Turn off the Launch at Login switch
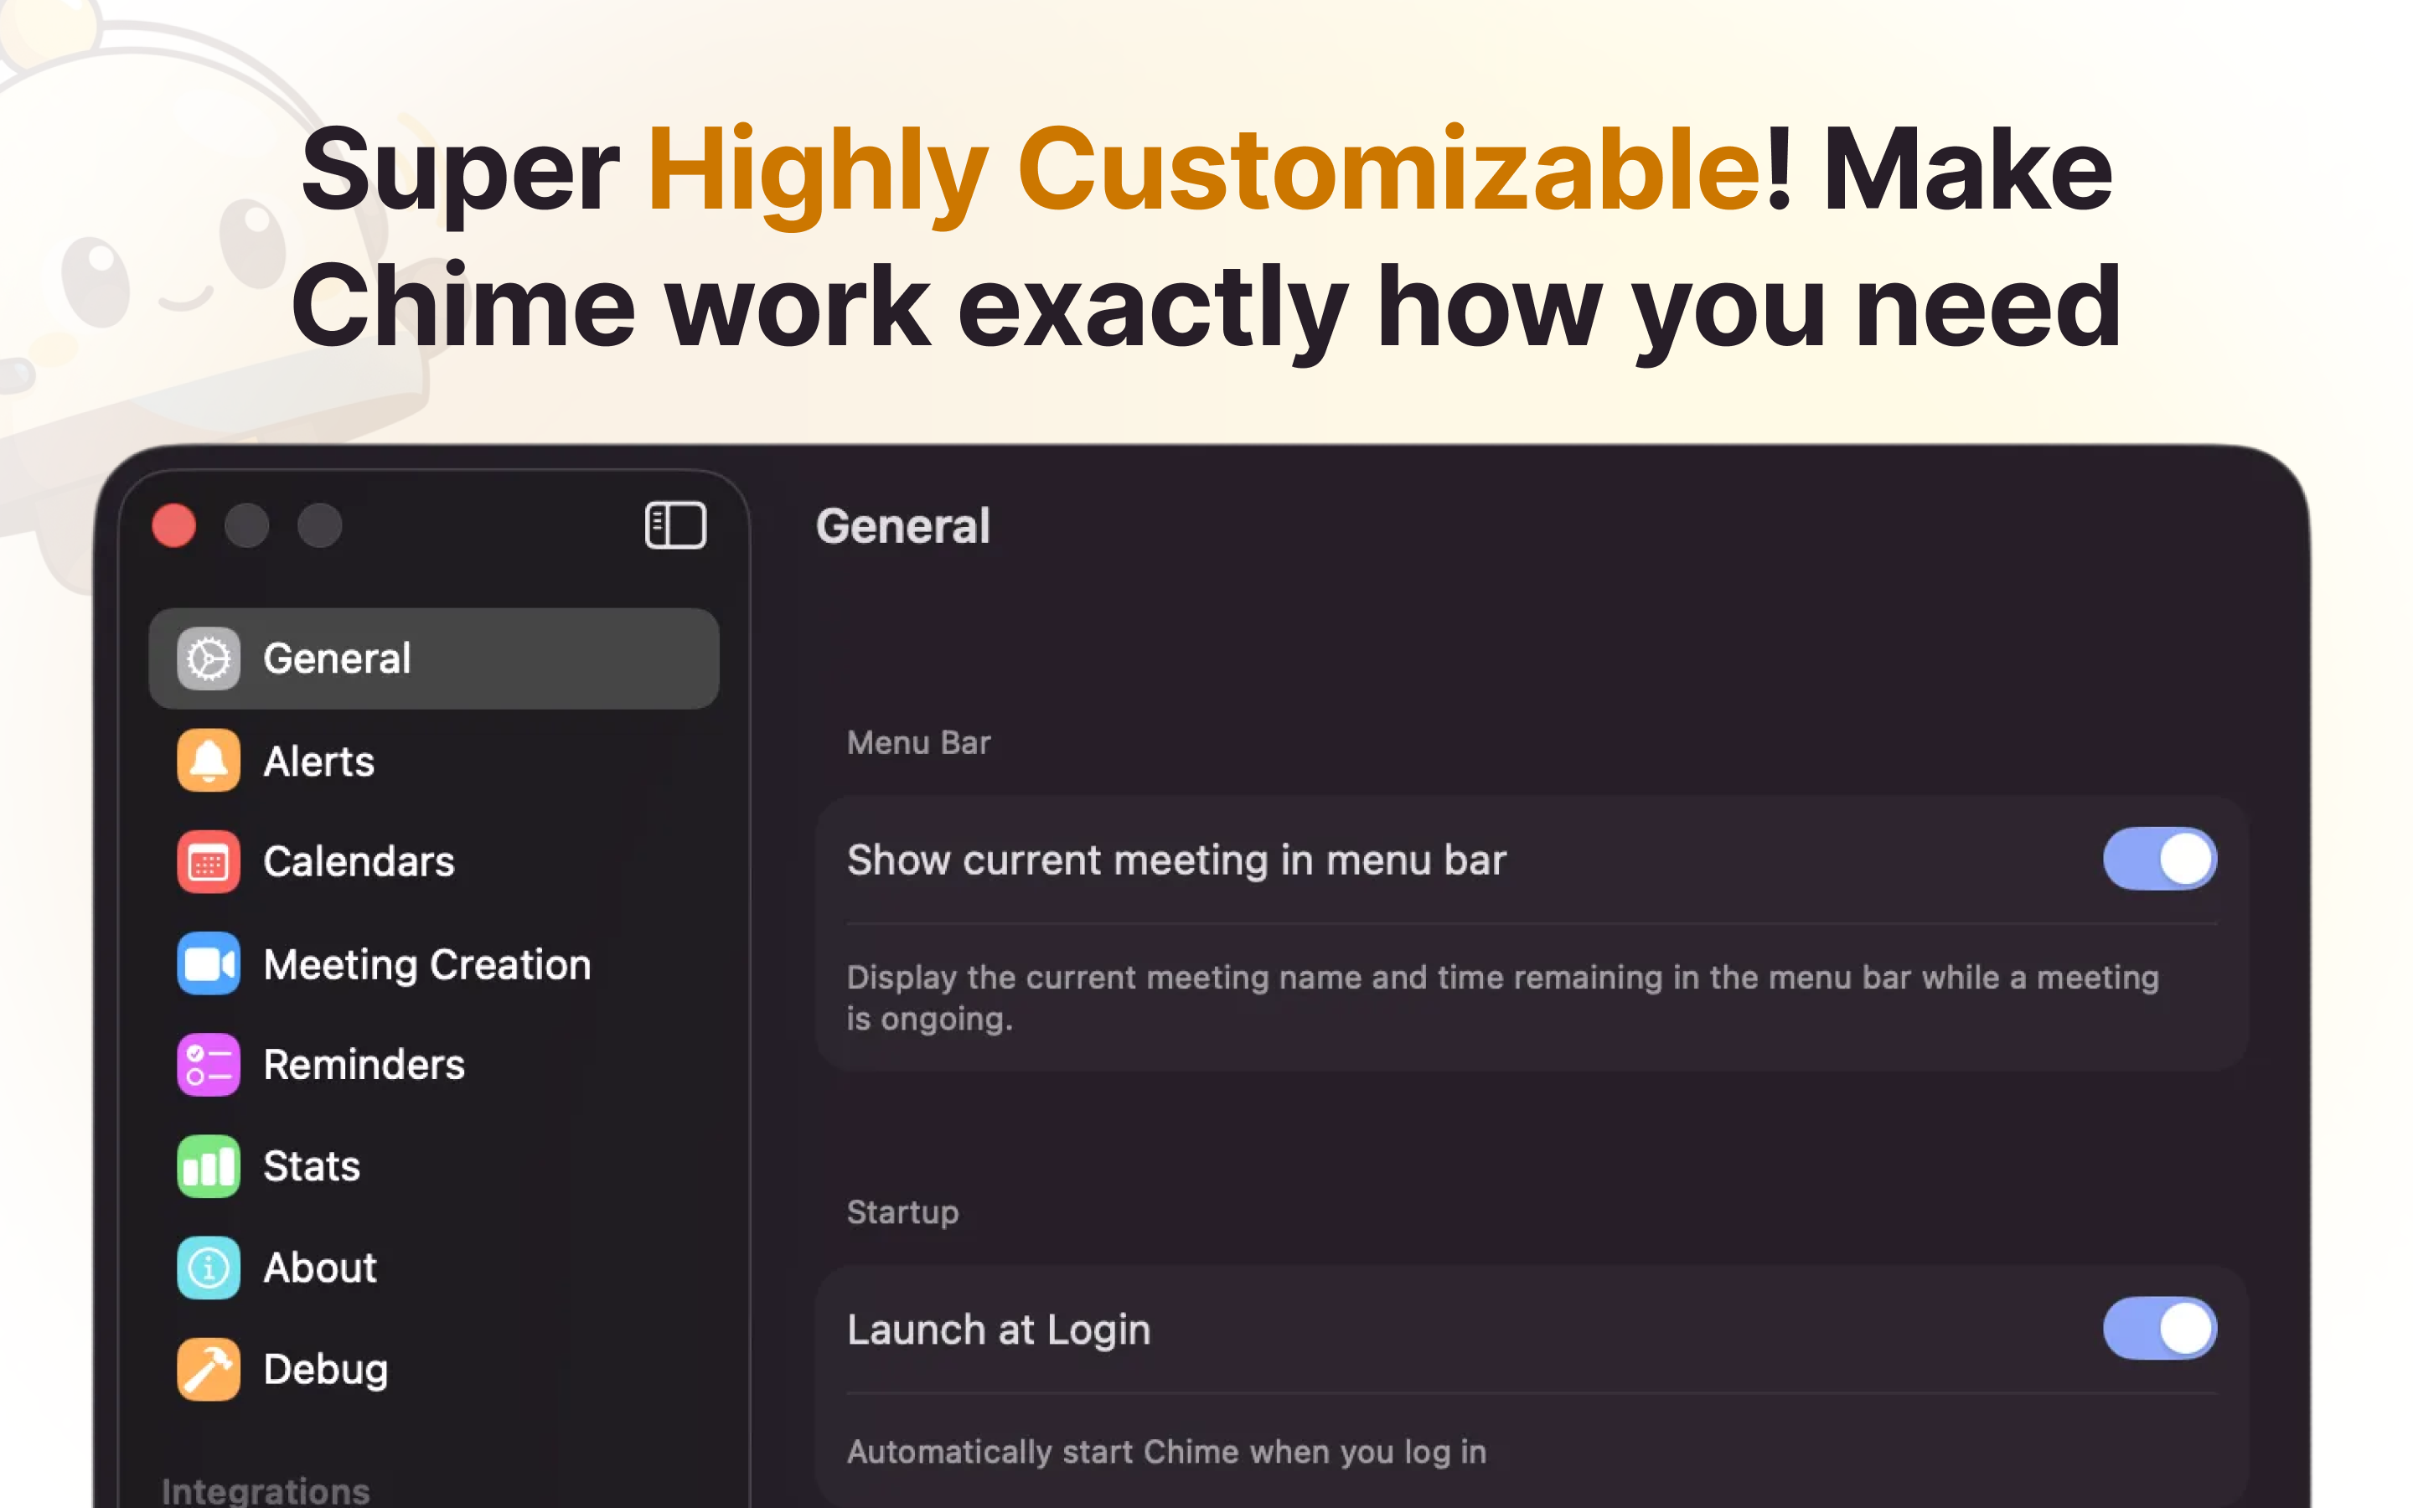The width and height of the screenshot is (2413, 1508). [x=2159, y=1329]
